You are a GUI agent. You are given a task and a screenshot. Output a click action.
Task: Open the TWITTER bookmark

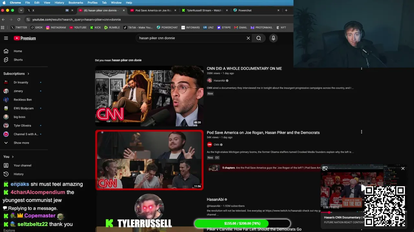(x=19, y=27)
